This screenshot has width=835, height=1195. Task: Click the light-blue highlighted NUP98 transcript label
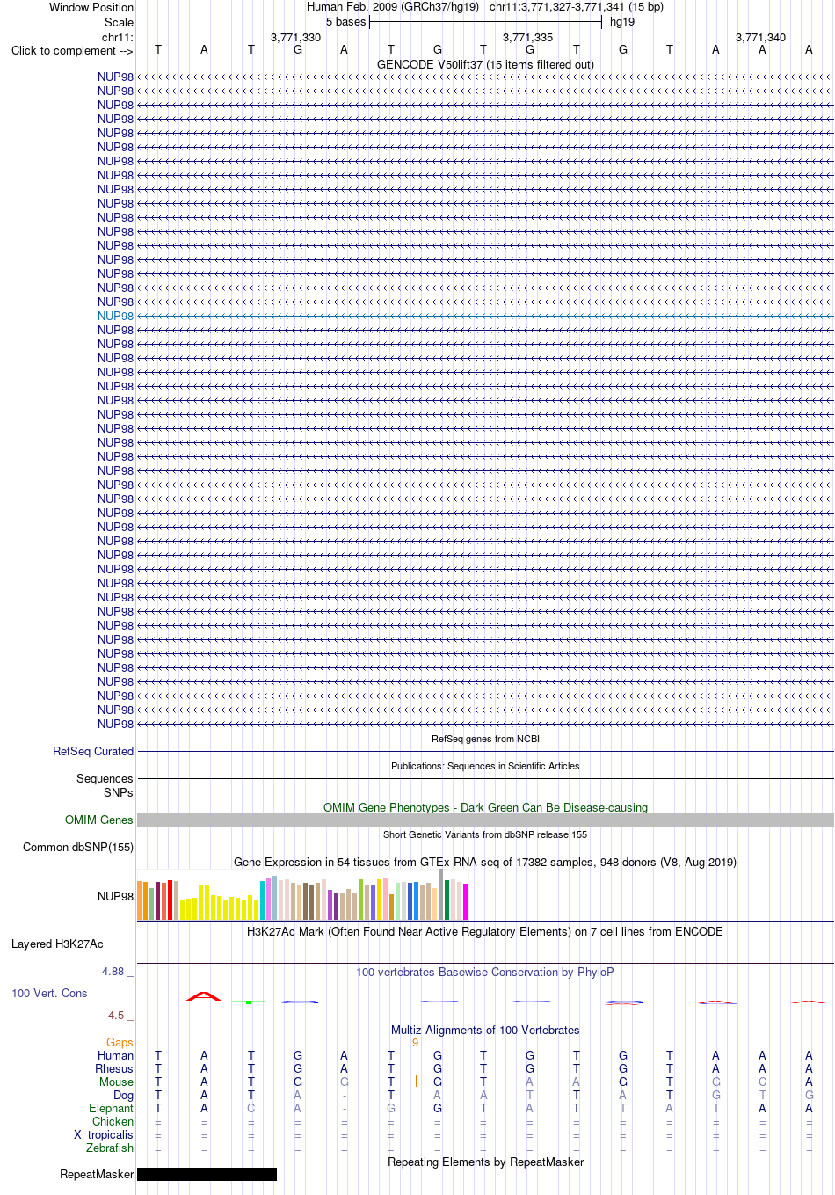pyautogui.click(x=115, y=316)
